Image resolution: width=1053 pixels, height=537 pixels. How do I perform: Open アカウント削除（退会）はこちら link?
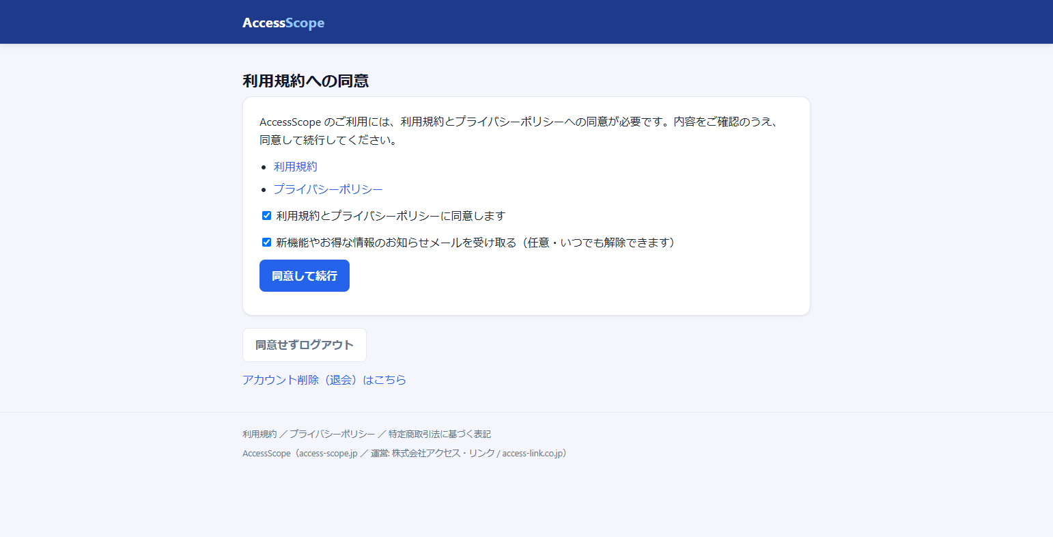click(x=324, y=380)
